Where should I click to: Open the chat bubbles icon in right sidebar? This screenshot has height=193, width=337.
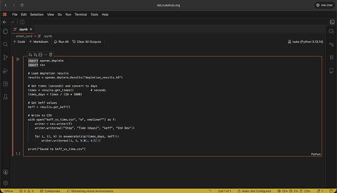pyautogui.click(x=332, y=32)
